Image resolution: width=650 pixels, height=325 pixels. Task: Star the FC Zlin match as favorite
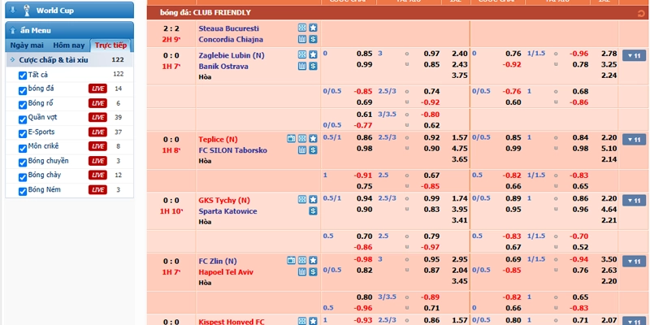(313, 261)
